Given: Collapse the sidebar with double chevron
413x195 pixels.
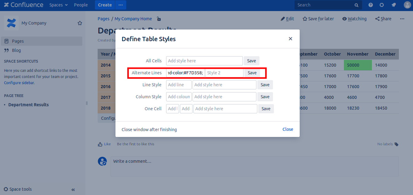Looking at the screenshot, I should tap(73, 190).
